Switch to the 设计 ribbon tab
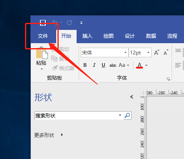 (130, 36)
